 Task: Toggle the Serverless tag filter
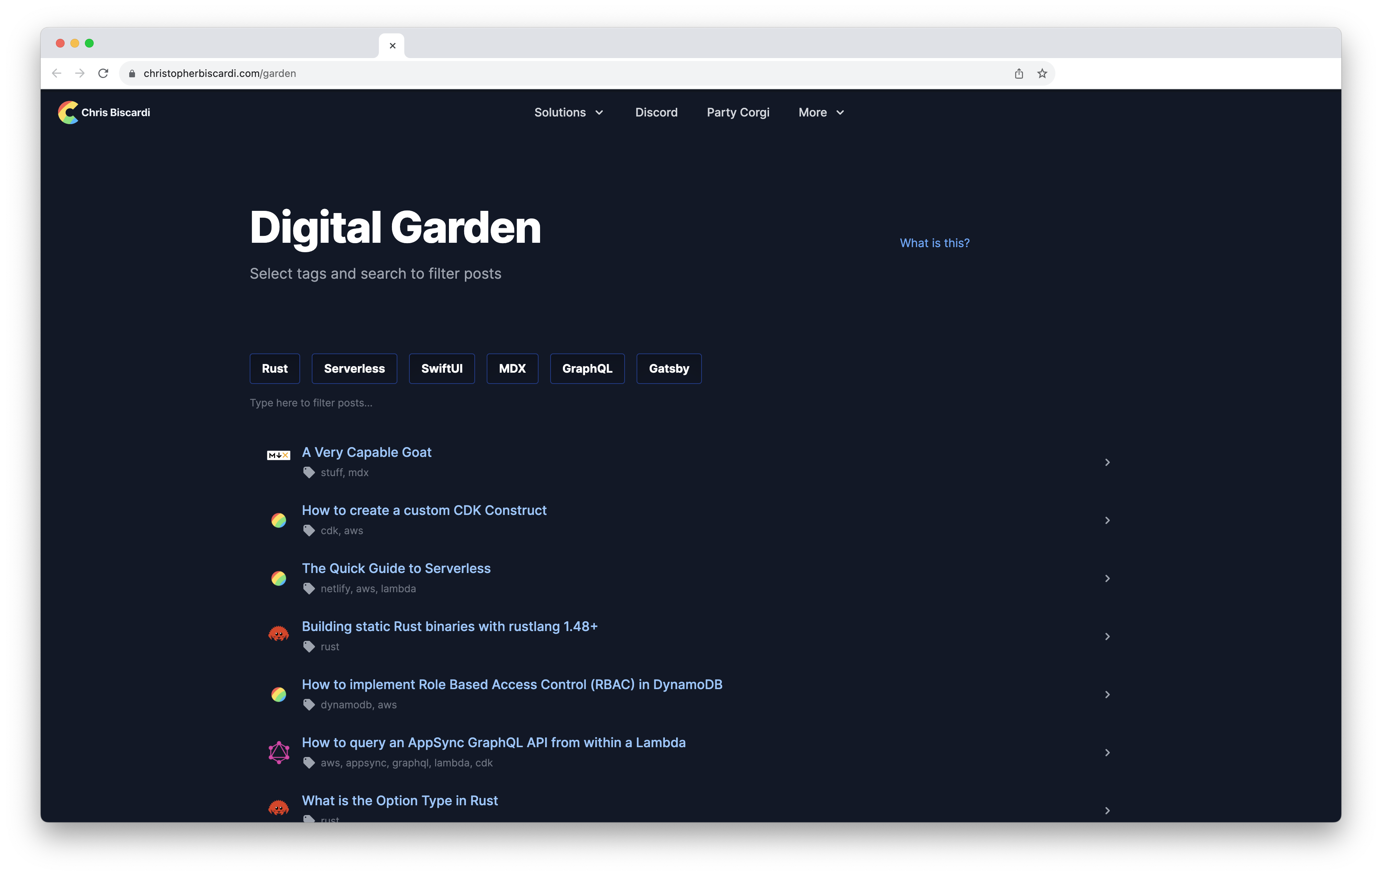(x=354, y=369)
